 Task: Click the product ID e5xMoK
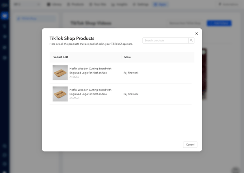[74, 98]
